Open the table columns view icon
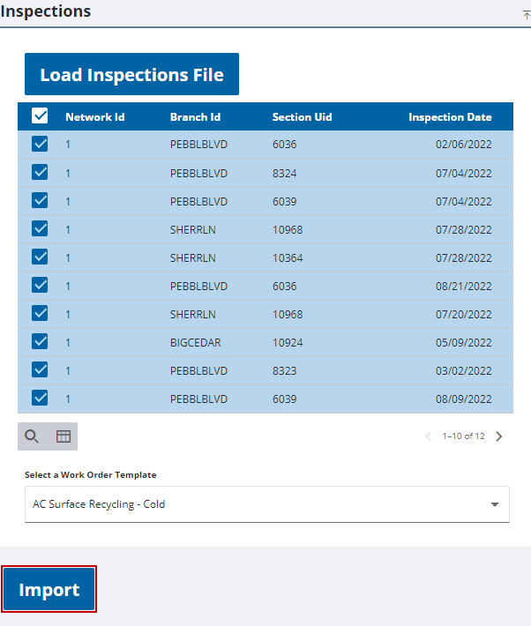The image size is (531, 626). [64, 436]
